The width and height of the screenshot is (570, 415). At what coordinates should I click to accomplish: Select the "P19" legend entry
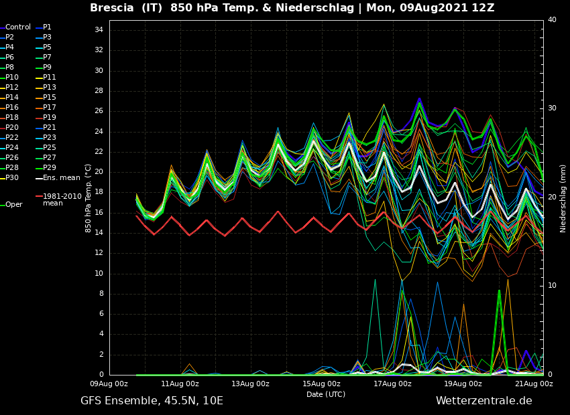pos(46,118)
